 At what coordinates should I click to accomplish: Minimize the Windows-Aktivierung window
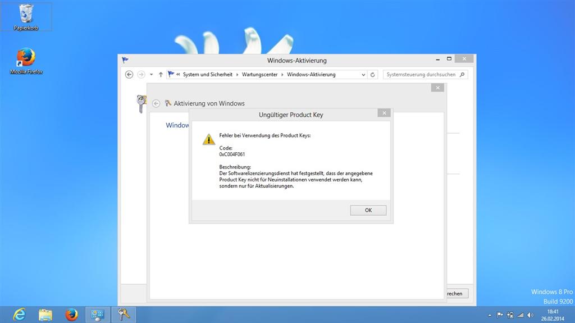[x=438, y=59]
